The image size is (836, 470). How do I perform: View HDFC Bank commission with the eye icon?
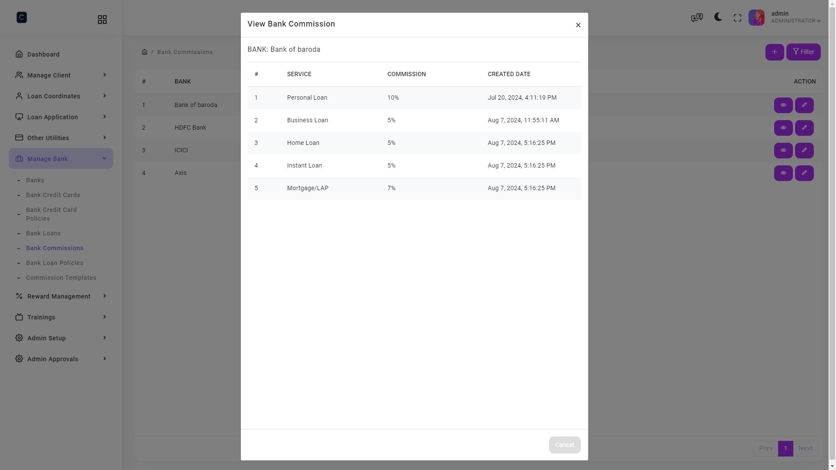[783, 128]
